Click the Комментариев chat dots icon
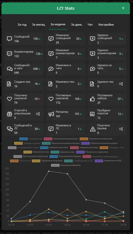 (x=9, y=54)
